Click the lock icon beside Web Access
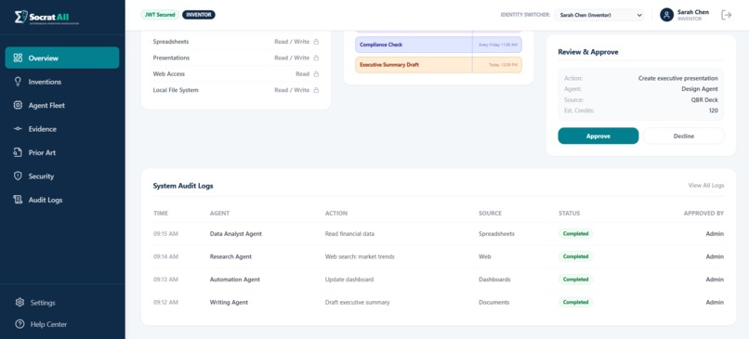This screenshot has width=749, height=339. coord(316,74)
